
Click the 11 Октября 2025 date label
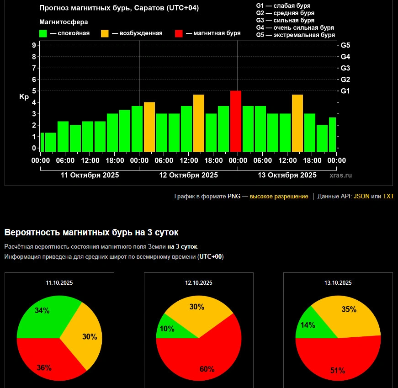click(90, 175)
